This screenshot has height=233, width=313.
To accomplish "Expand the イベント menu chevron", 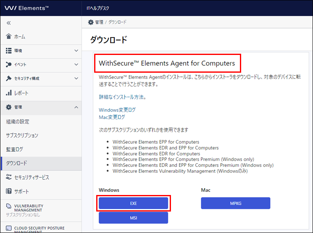I will point(76,64).
